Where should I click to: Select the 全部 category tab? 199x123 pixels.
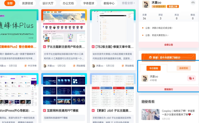[x=10, y=3]
